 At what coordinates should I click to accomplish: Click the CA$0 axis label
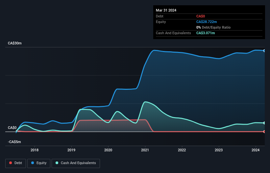(x=12, y=128)
